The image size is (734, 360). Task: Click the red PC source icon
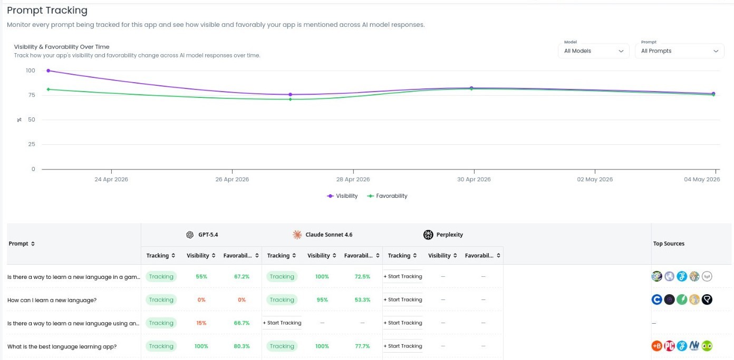pyautogui.click(x=670, y=346)
